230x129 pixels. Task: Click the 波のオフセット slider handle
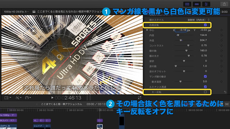[x=184, y=71]
